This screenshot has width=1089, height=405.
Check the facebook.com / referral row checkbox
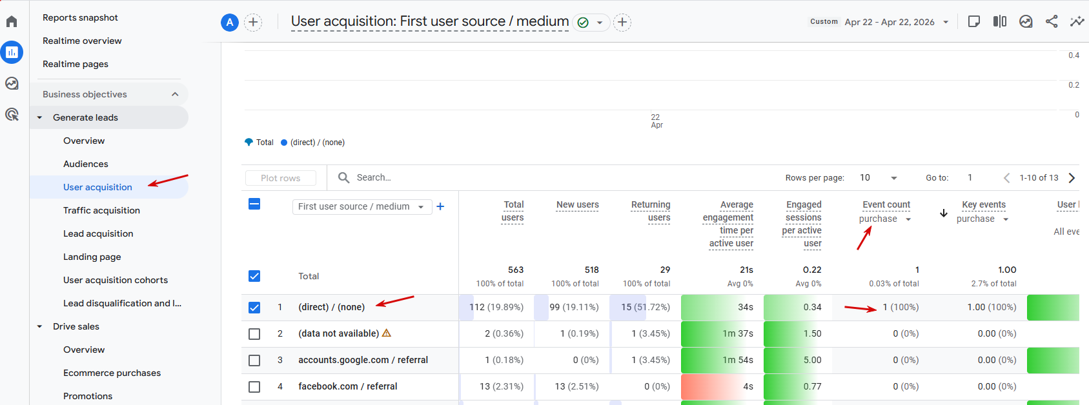tap(254, 387)
